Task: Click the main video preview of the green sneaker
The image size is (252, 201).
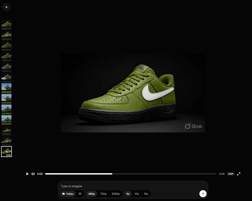Action: pyautogui.click(x=133, y=93)
